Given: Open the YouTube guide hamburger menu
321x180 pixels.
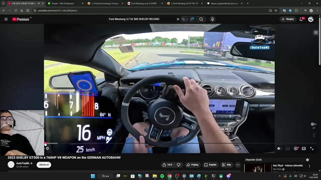Looking at the screenshot, I should [6, 19].
